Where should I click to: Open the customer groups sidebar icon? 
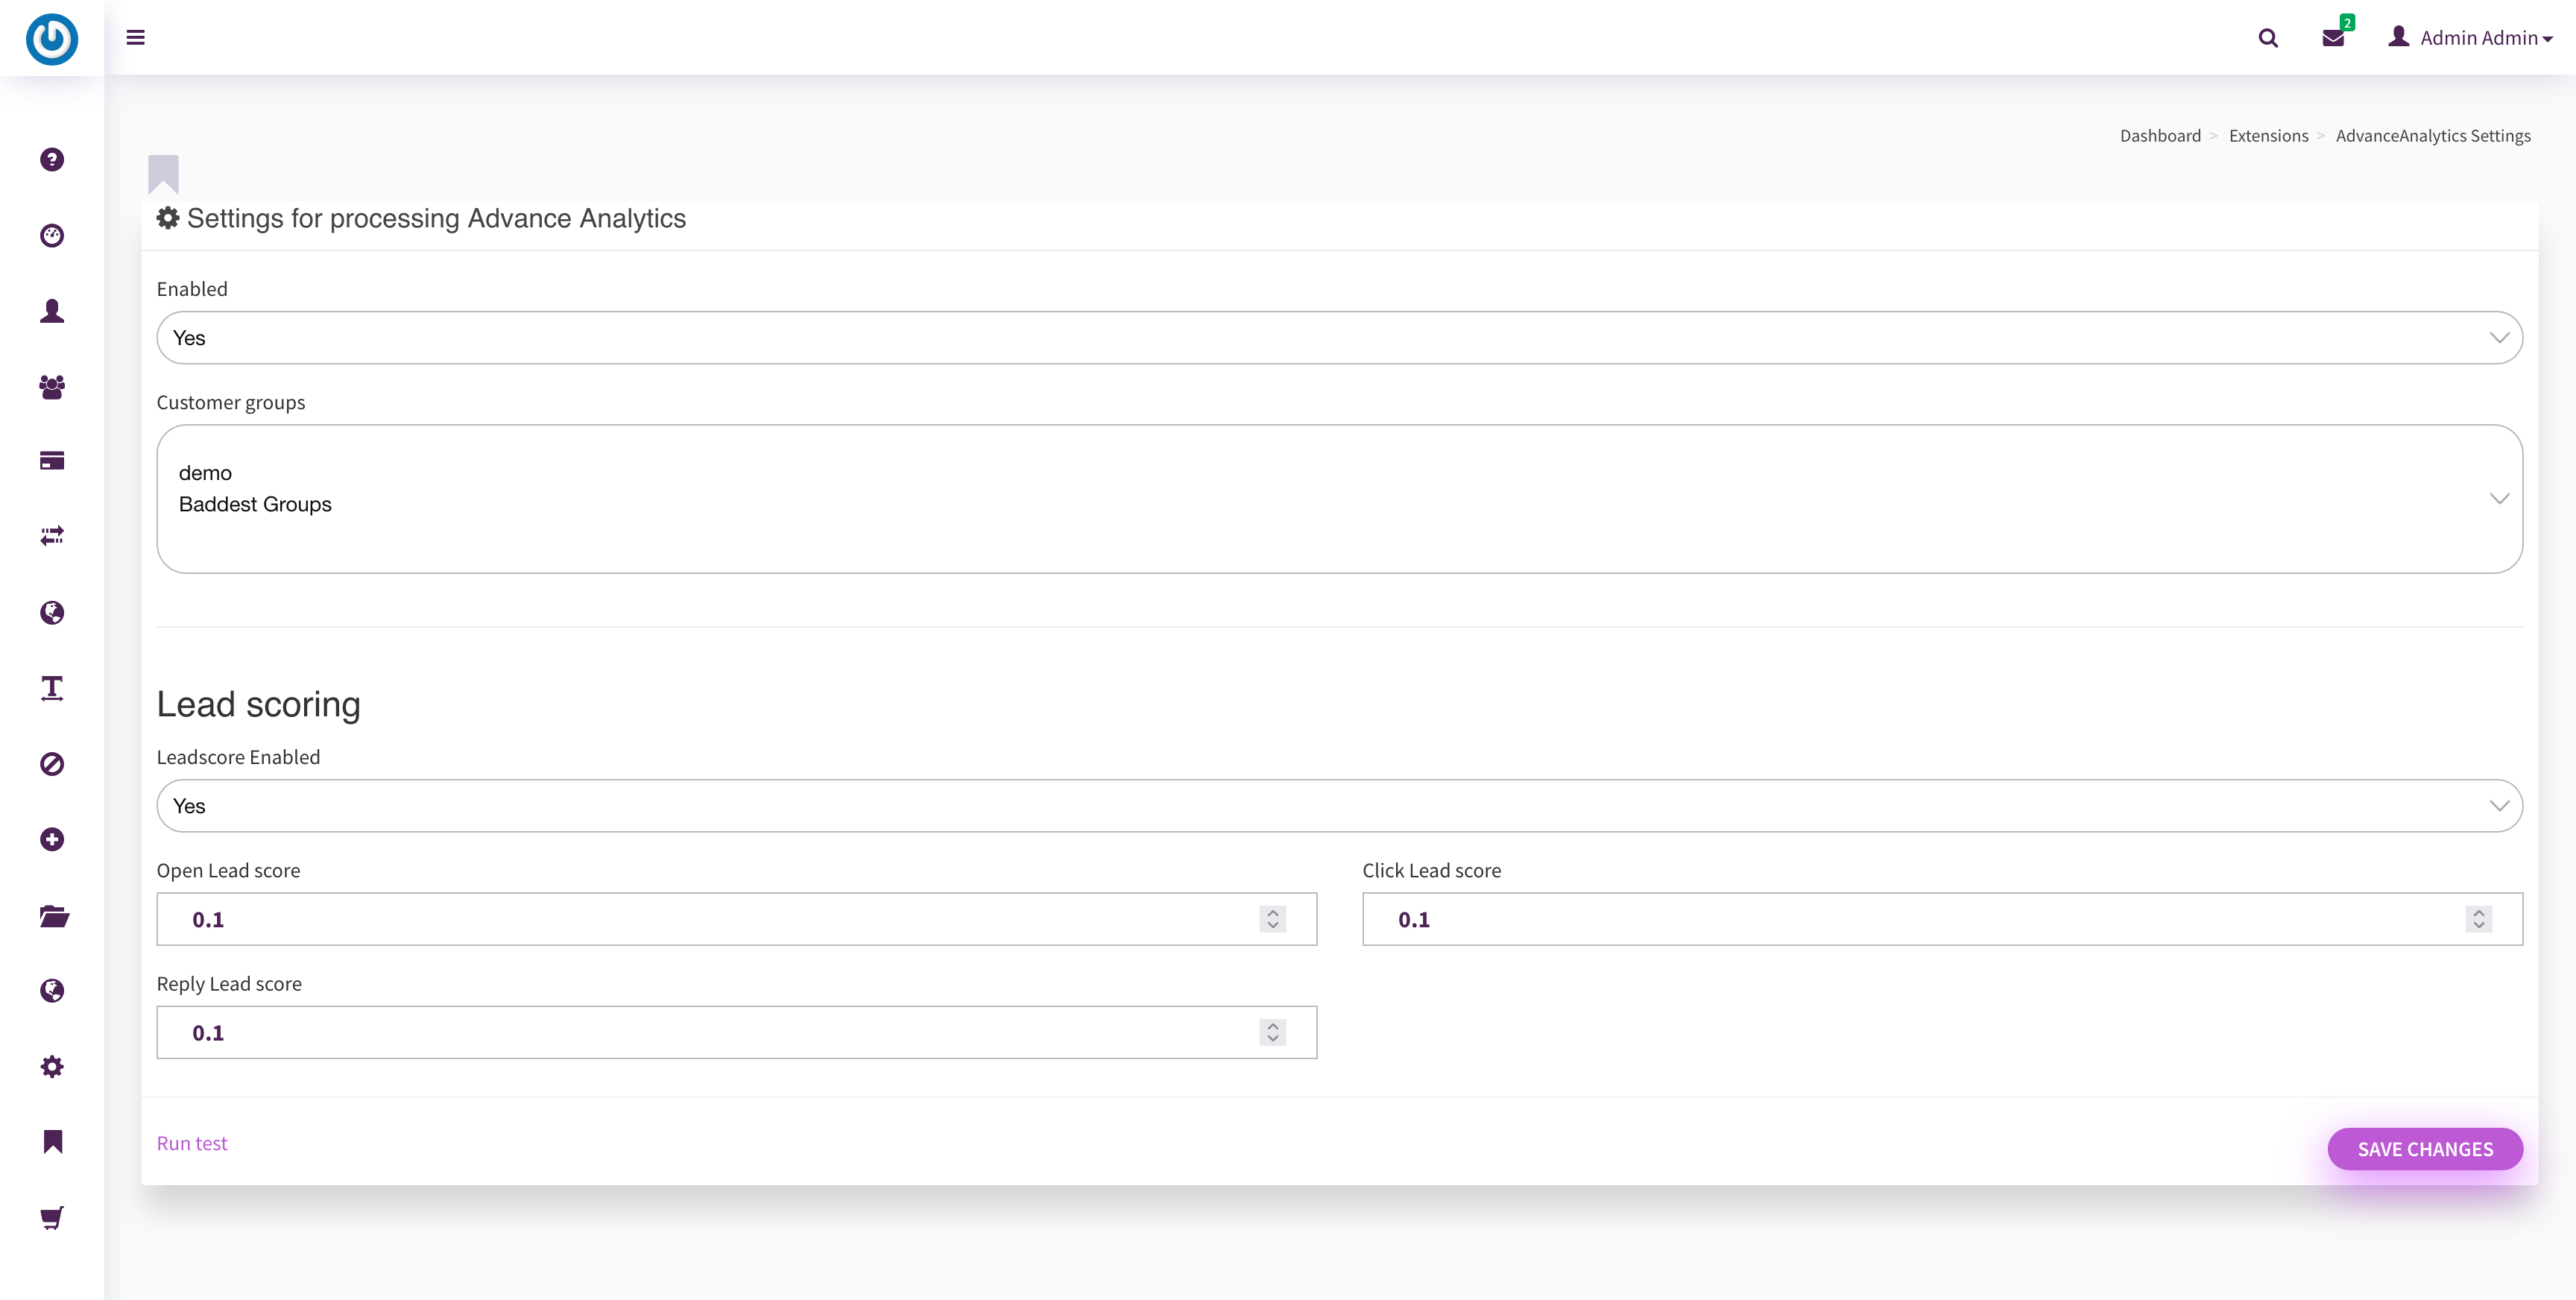pyautogui.click(x=52, y=387)
